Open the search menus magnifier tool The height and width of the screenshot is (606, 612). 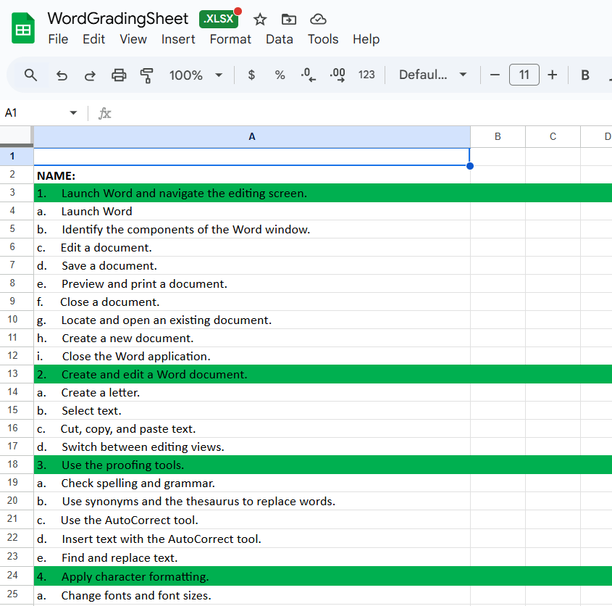click(x=31, y=75)
